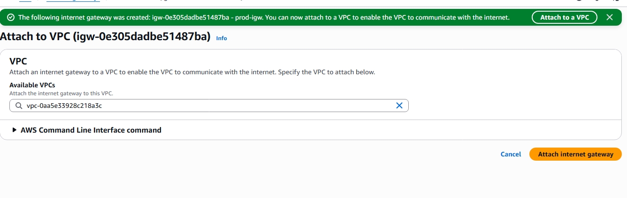Click the 'AWS Command Line Interface command' label
The width and height of the screenshot is (627, 198).
(91, 130)
